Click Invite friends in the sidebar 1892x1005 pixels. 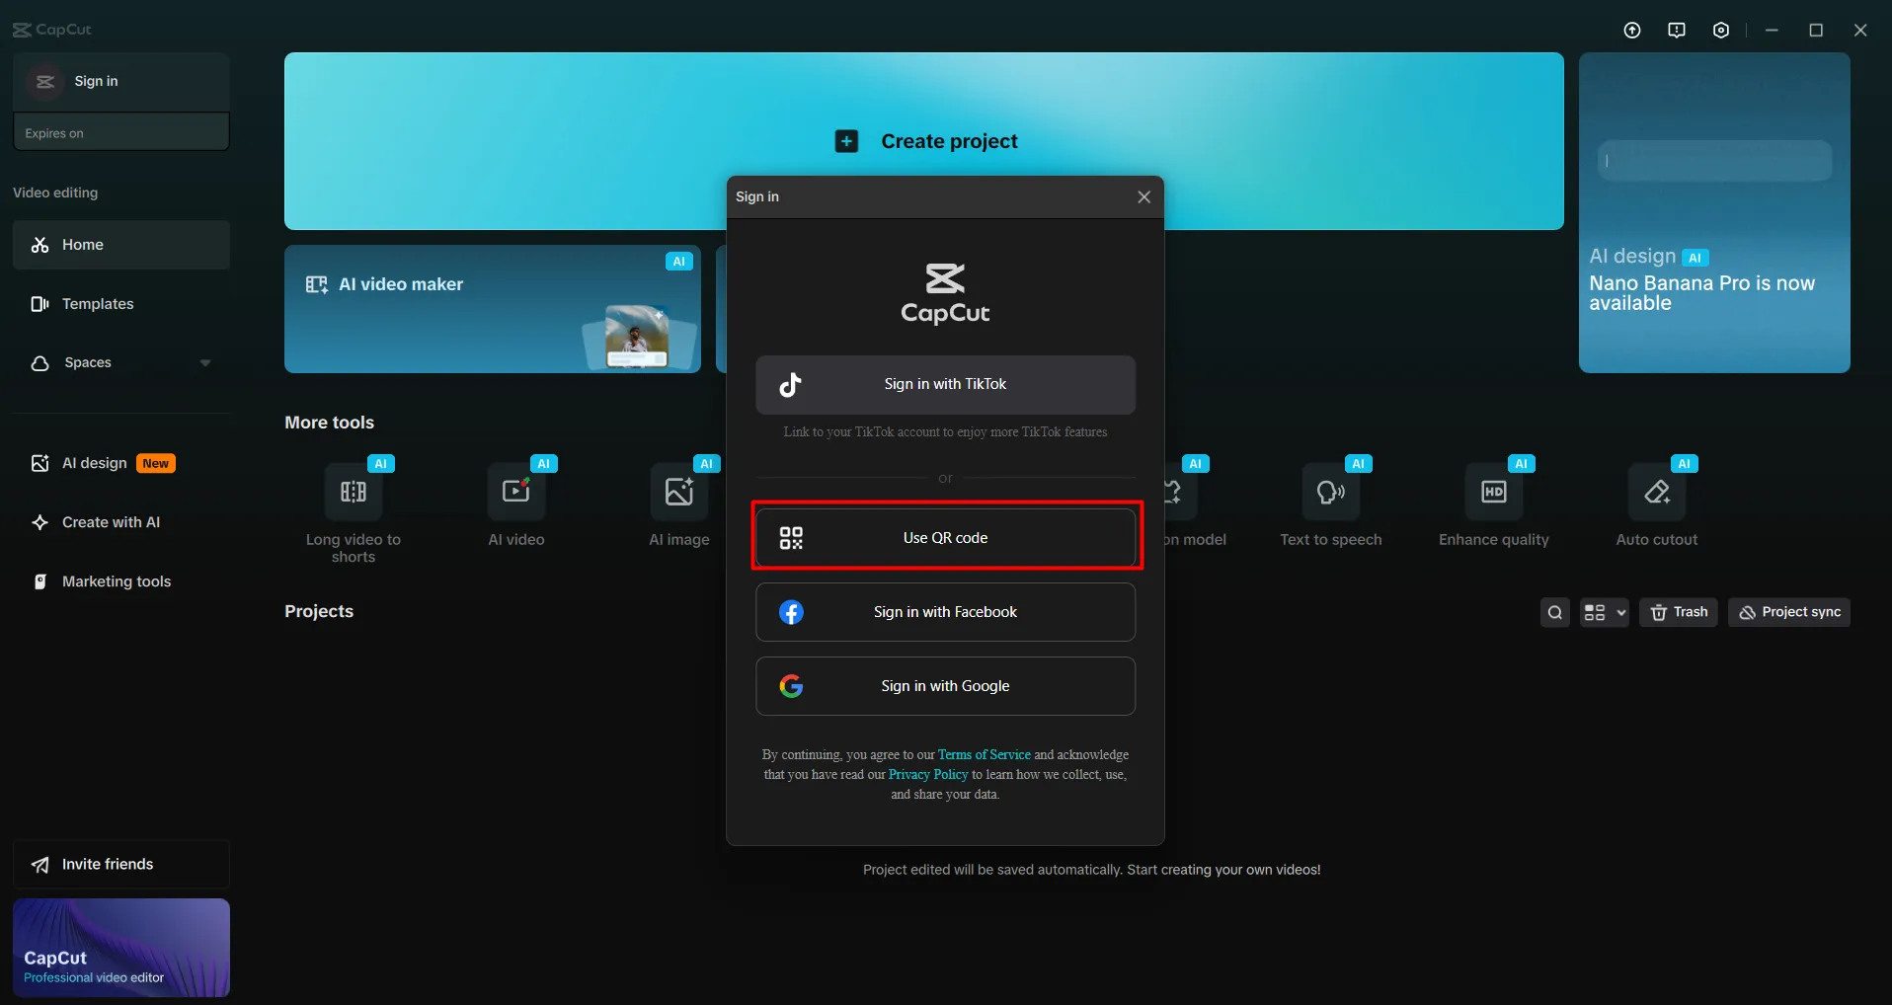point(121,865)
